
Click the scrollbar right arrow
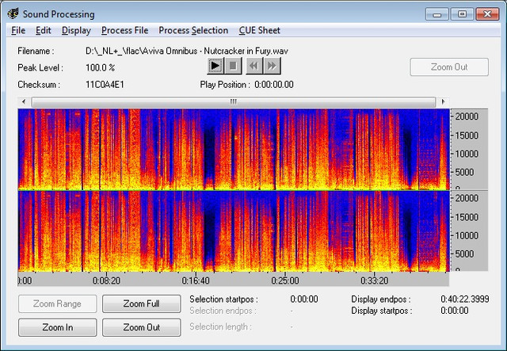[x=443, y=101]
